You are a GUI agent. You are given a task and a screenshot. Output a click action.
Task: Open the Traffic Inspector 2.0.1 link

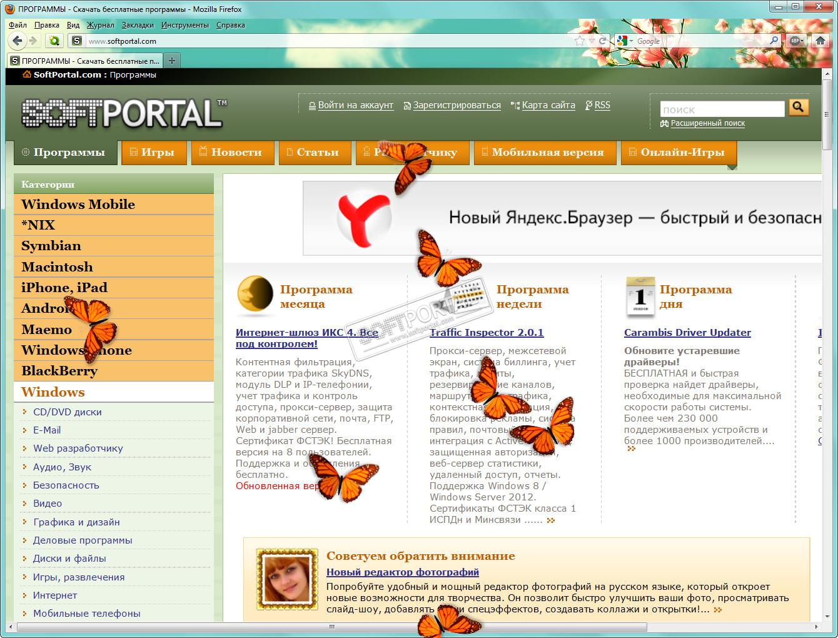(x=487, y=333)
